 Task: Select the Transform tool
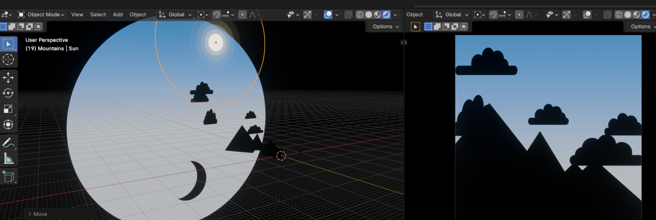pos(8,125)
